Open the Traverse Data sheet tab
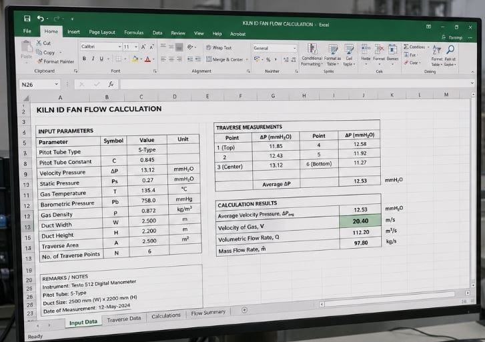 (x=123, y=319)
